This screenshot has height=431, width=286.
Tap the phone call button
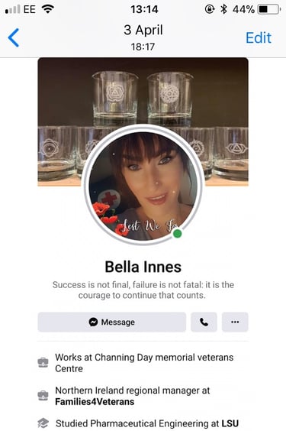(204, 322)
